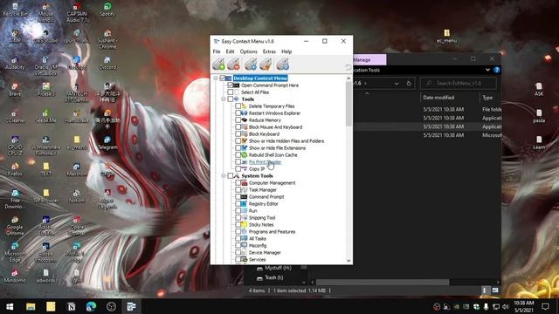
Task: Open the File menu
Action: pyautogui.click(x=217, y=51)
